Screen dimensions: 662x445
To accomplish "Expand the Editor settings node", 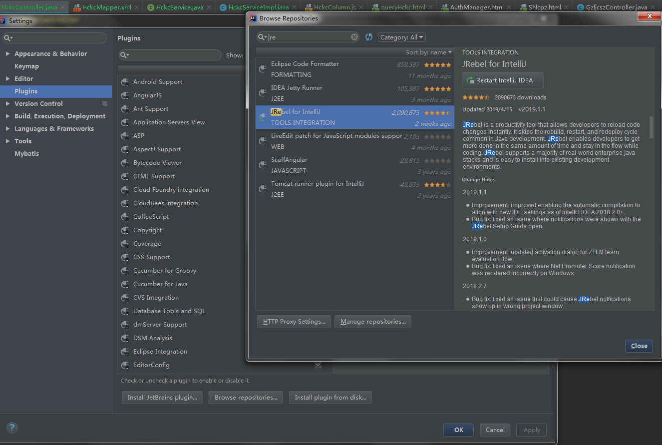I will pos(7,79).
